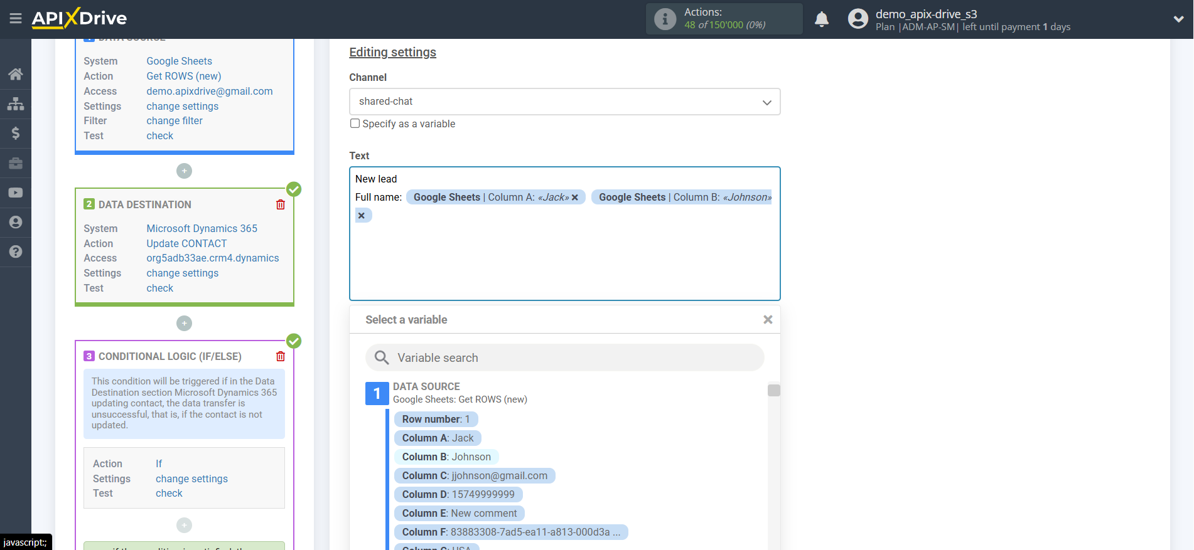Viewport: 1194px width, 550px height.
Task: Click the Actions info icon
Action: click(x=665, y=19)
